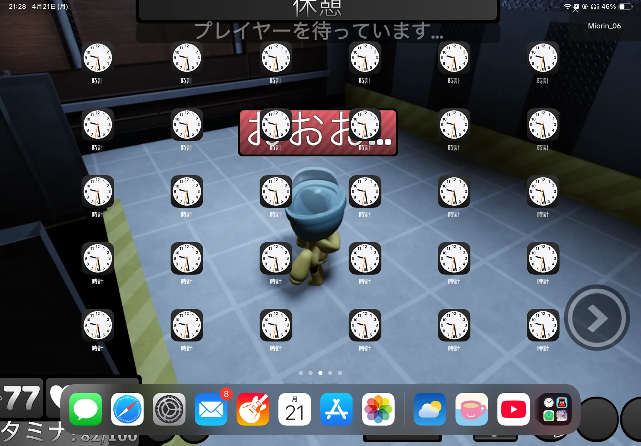
Task: Tap the Wi-Fi status icon
Action: 567,7
